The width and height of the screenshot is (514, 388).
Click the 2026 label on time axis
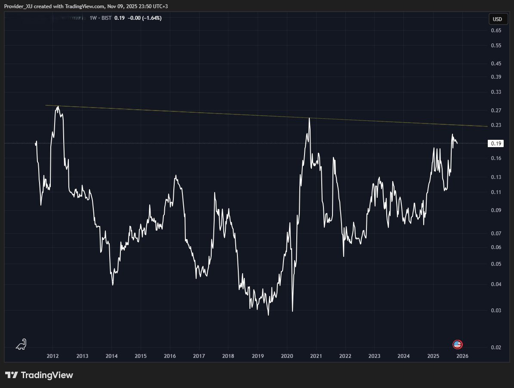[x=462, y=356]
